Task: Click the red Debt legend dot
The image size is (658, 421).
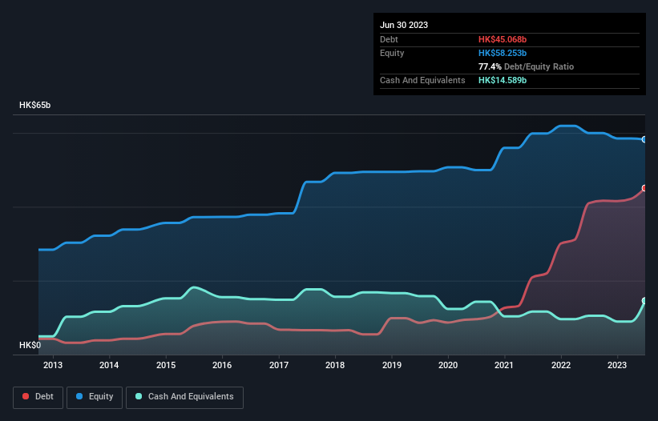Action: click(26, 396)
